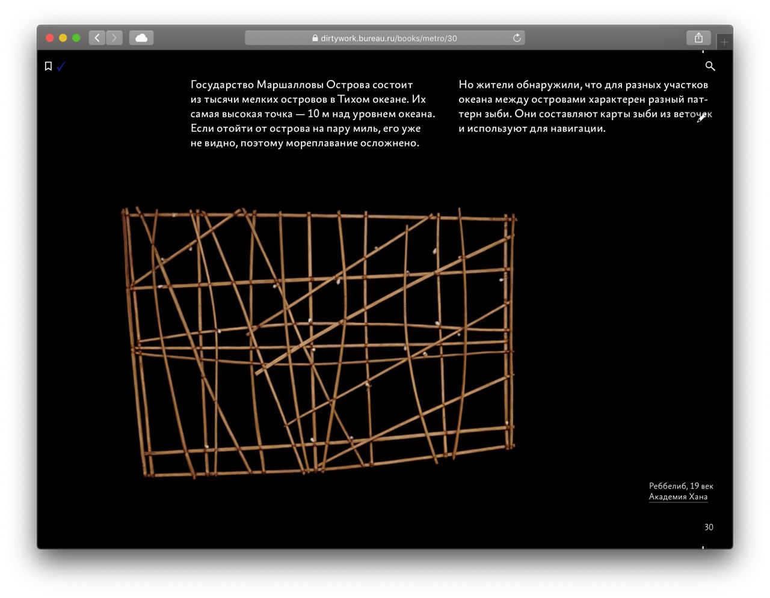Click the blue checkmark icon
This screenshot has height=598, width=770.
click(x=61, y=66)
